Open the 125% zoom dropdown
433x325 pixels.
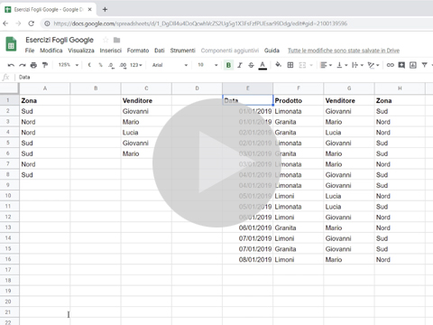click(69, 65)
